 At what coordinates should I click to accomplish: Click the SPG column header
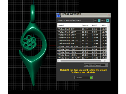point(103,25)
